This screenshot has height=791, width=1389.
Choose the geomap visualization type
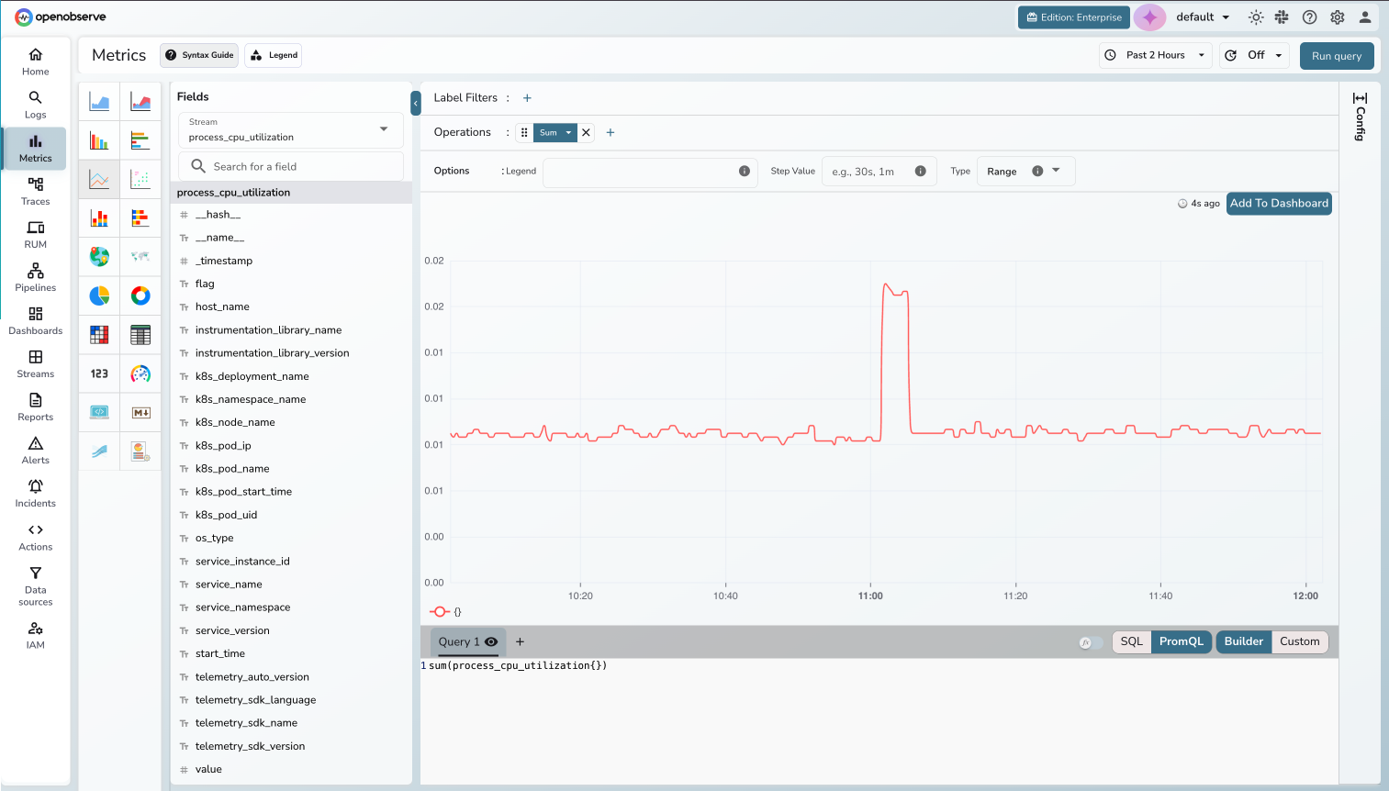[98, 256]
